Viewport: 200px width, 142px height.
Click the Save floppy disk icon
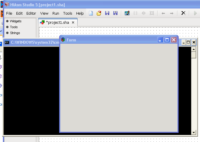click(107, 13)
